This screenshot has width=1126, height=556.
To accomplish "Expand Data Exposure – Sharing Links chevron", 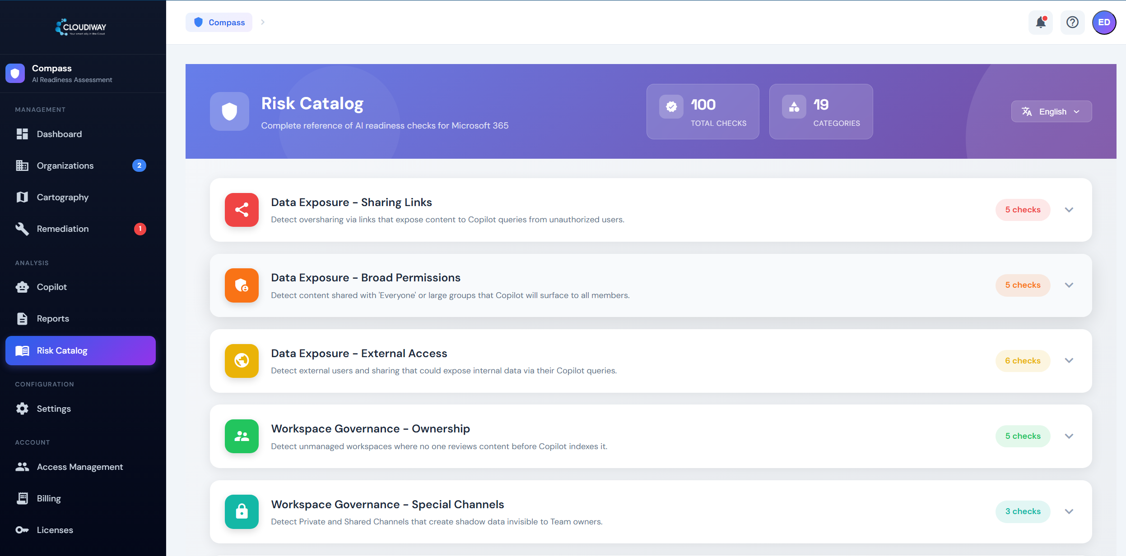I will click(x=1069, y=210).
